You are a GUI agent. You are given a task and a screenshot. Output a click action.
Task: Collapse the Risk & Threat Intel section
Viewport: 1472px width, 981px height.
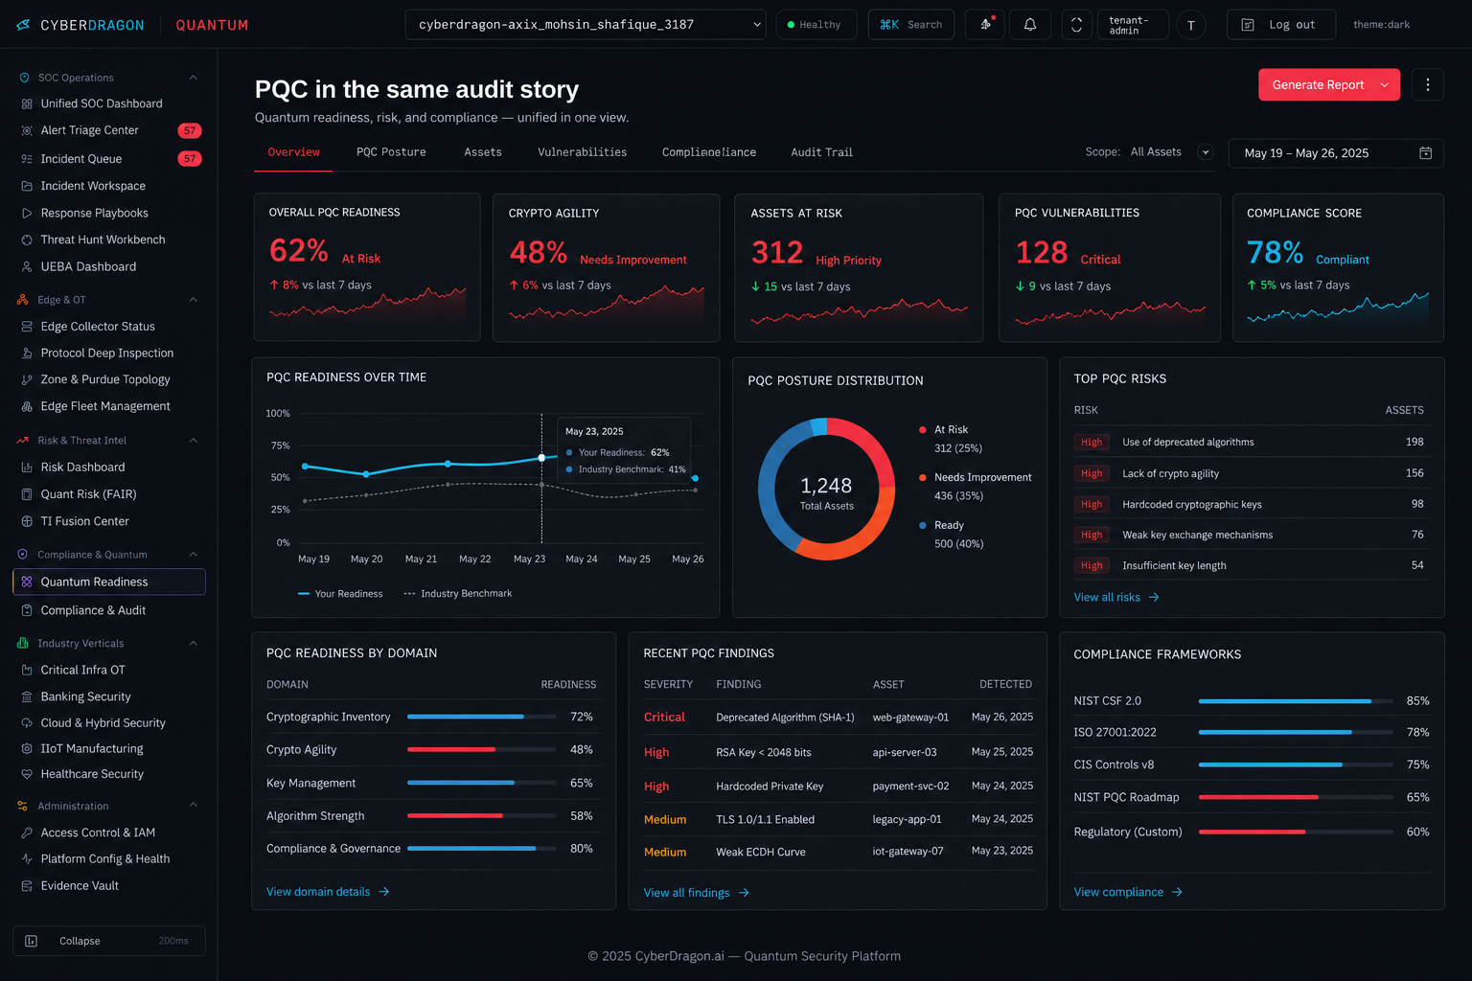(194, 441)
